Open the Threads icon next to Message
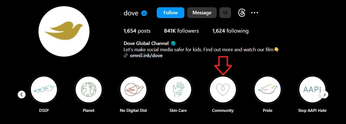Image resolution: width=346 pixels, height=124 pixels. click(242, 13)
